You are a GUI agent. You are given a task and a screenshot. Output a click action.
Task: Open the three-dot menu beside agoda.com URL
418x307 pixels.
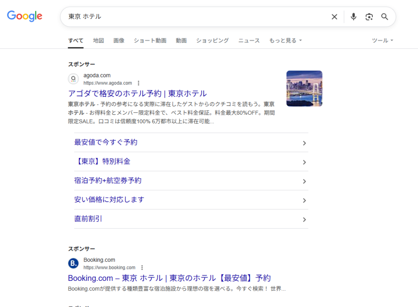tap(138, 83)
